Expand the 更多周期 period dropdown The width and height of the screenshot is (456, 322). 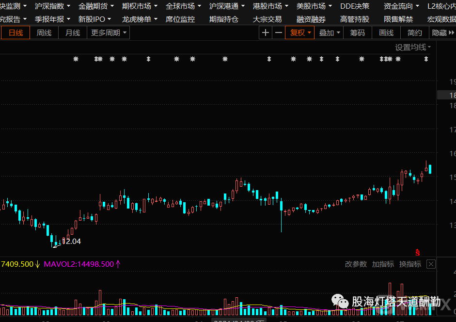[109, 32]
